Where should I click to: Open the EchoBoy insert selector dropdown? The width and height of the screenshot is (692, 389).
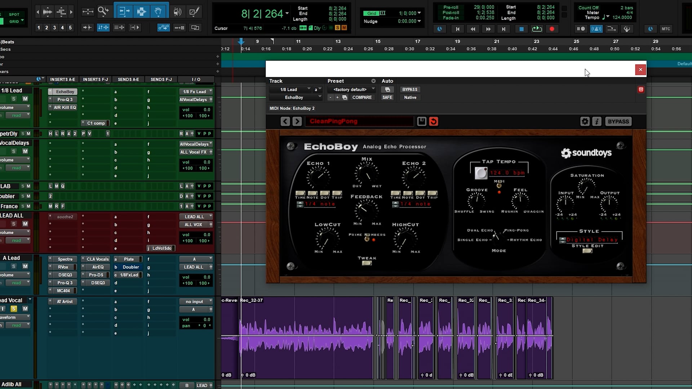(x=295, y=97)
